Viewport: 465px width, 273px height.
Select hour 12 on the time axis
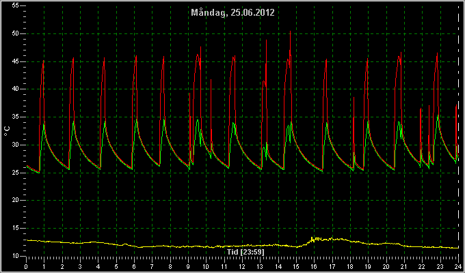(242, 266)
